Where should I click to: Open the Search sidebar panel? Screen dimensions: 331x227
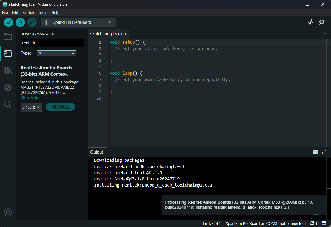pos(8,105)
